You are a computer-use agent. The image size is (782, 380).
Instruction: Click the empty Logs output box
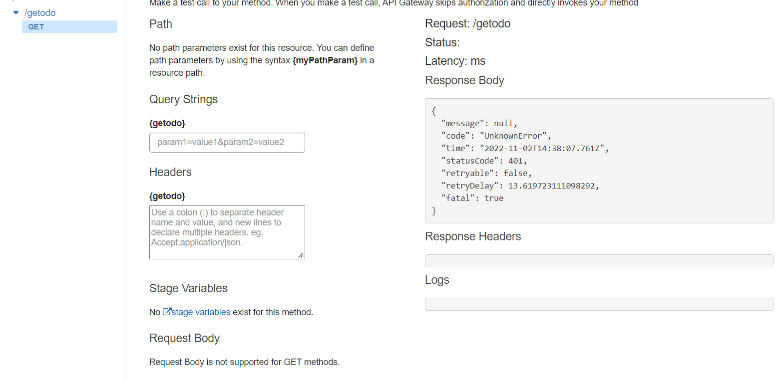(598, 304)
